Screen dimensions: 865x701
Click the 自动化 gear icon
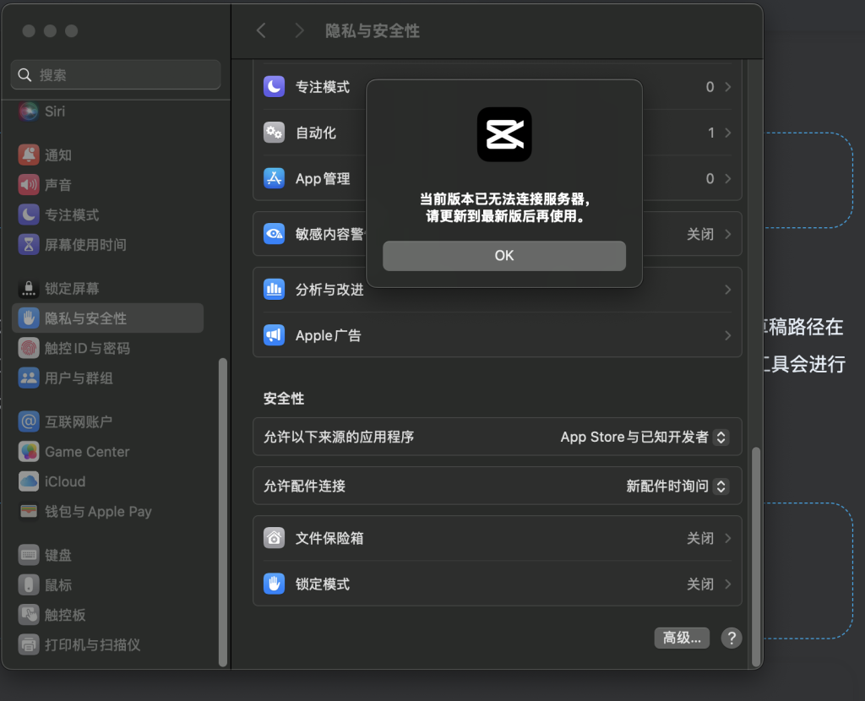[273, 133]
